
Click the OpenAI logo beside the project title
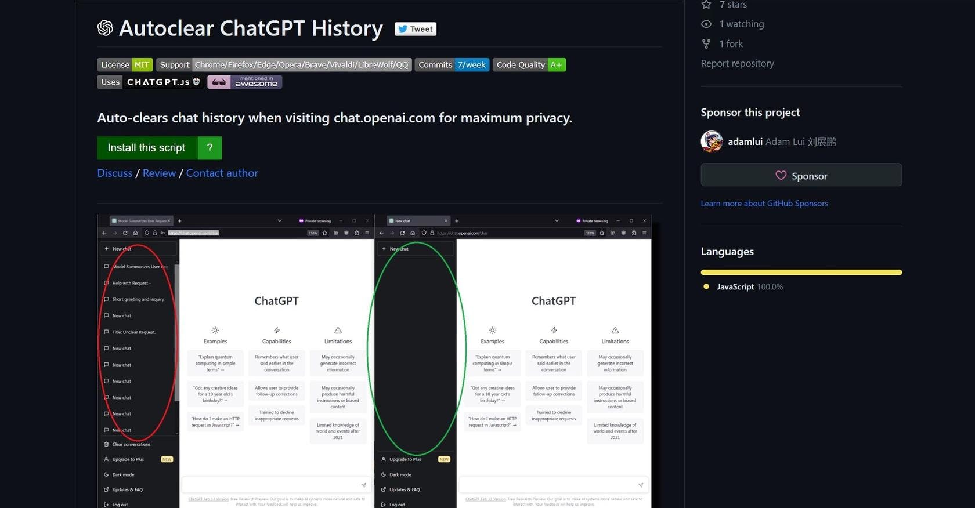click(105, 28)
